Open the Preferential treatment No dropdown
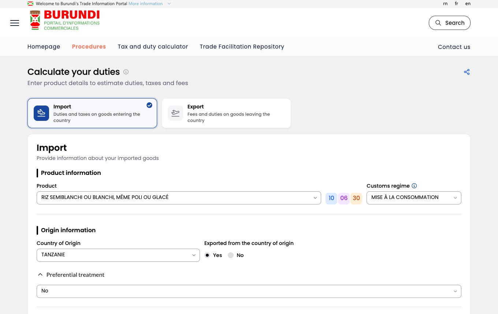The image size is (498, 314). [249, 291]
